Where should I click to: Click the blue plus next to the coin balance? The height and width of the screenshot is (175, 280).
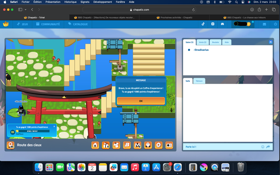tap(253, 22)
